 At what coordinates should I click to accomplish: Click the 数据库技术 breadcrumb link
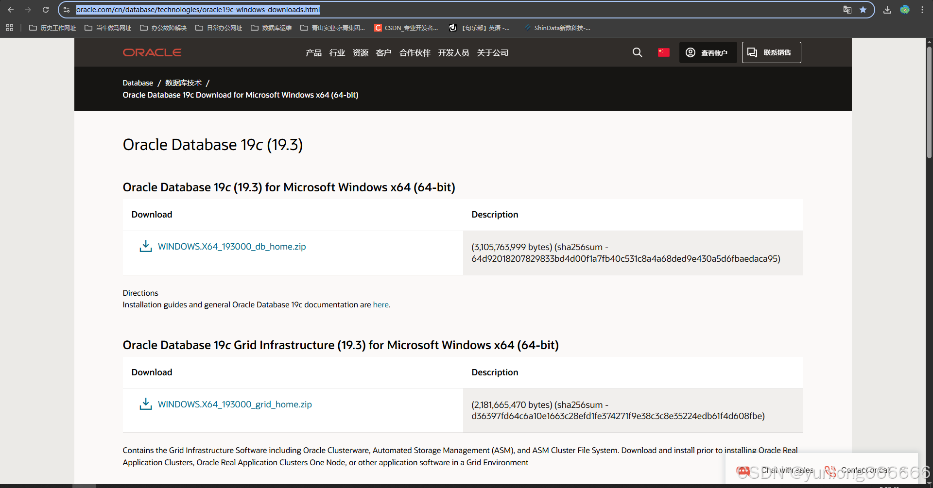coord(183,83)
